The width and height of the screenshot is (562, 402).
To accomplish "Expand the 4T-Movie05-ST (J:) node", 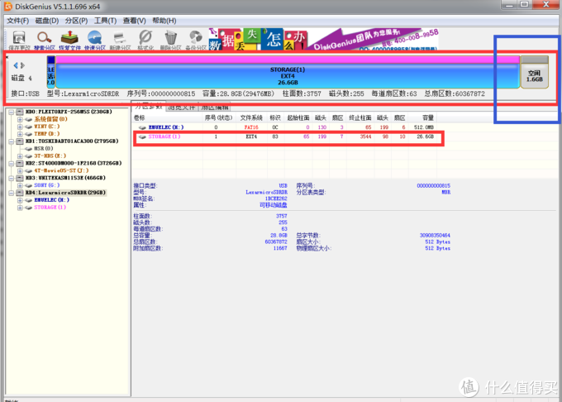I will click(x=20, y=170).
